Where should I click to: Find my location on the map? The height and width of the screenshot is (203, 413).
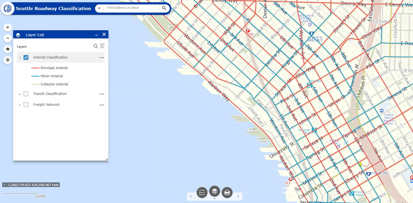pyautogui.click(x=8, y=60)
